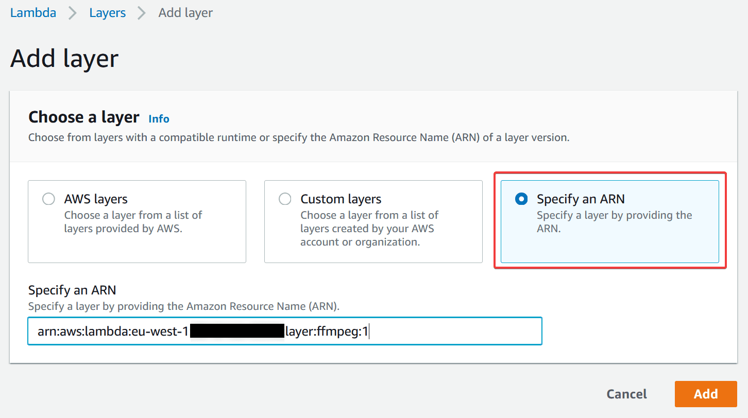Go to the Lambda breadcrumb link
Viewport: 748px width, 418px height.
33,13
